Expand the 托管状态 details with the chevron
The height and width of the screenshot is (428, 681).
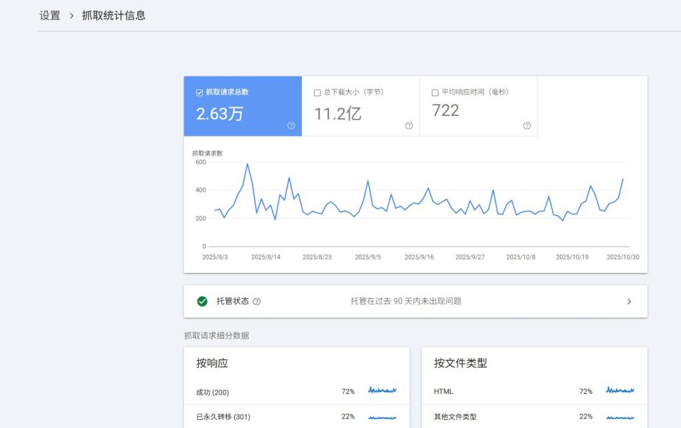[x=628, y=301]
